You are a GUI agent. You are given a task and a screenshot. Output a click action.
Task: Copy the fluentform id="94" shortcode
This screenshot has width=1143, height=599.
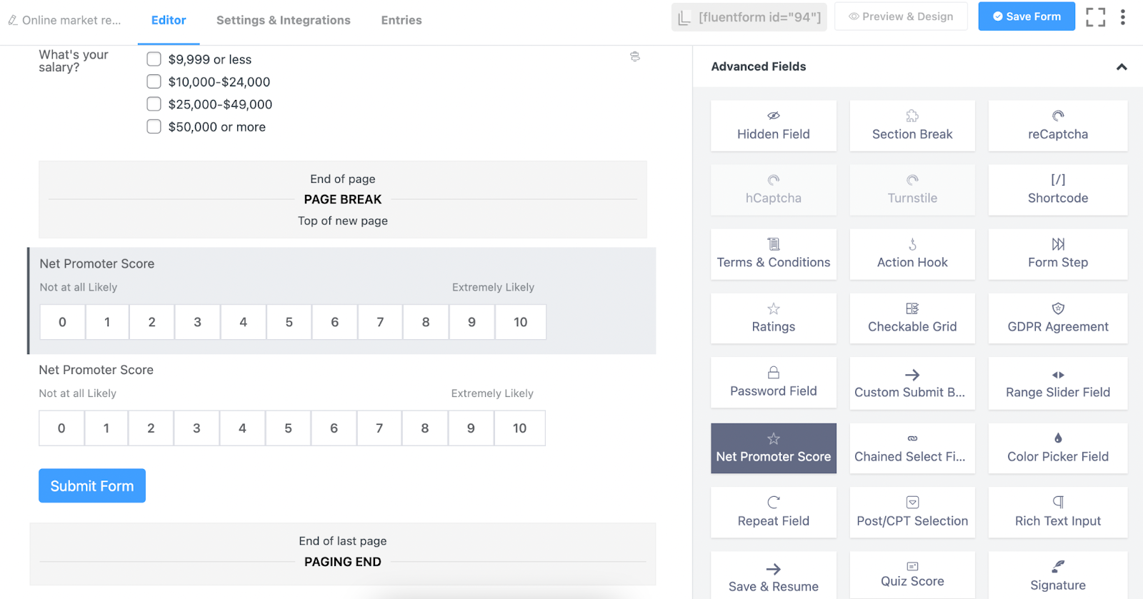click(x=749, y=17)
